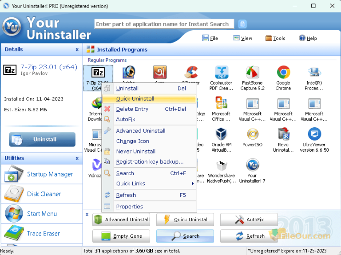Select the Google Chrome program icon

[x=283, y=73]
